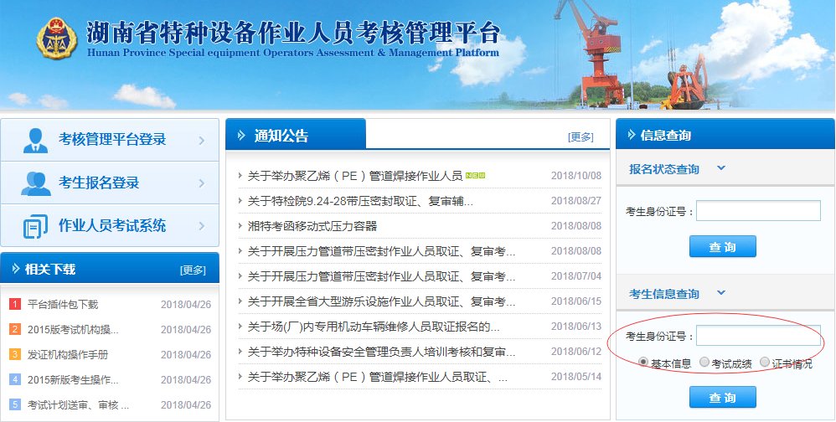This screenshot has height=422, width=836.
Task: Click the chevron on 考核管理平台登录 row
Action: pyautogui.click(x=202, y=141)
